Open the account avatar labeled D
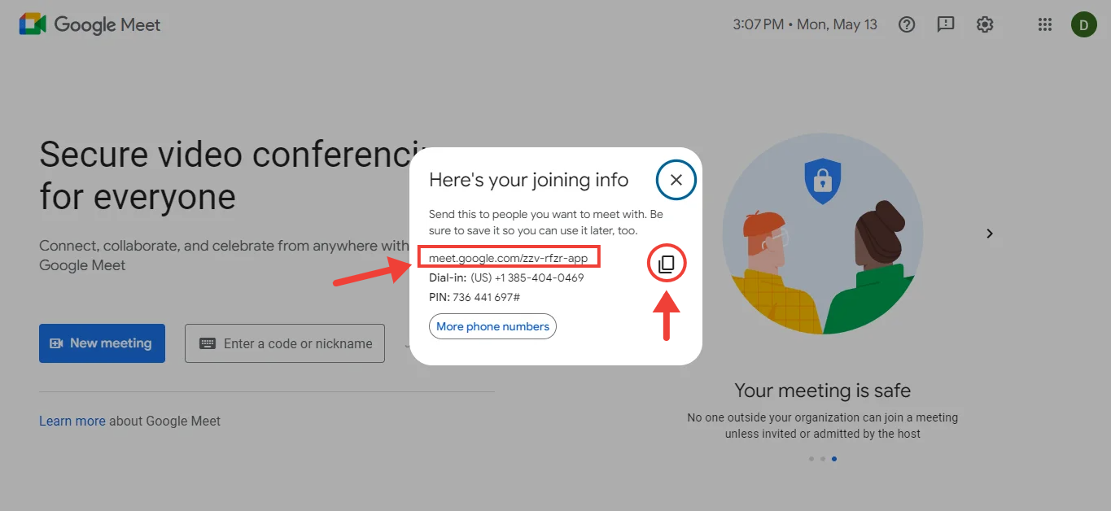Image resolution: width=1111 pixels, height=511 pixels. coord(1083,24)
